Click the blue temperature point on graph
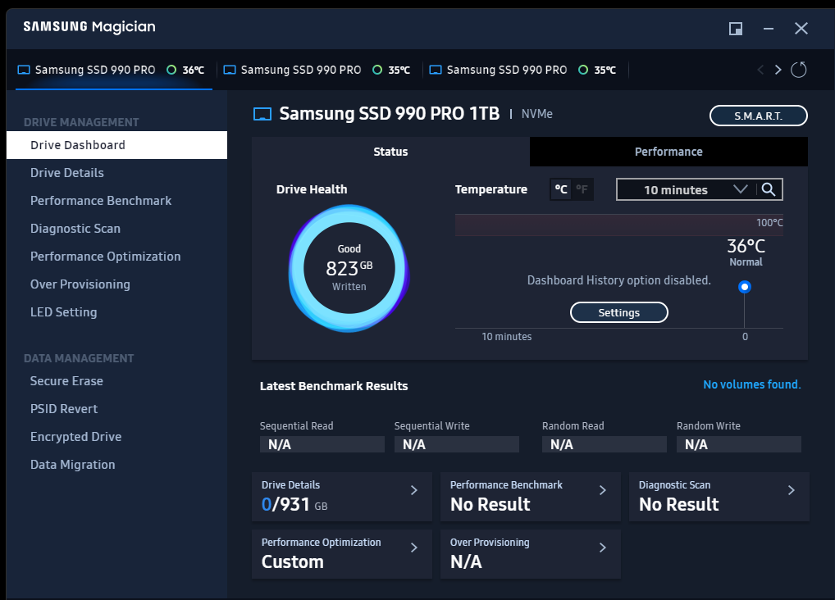 coord(745,287)
